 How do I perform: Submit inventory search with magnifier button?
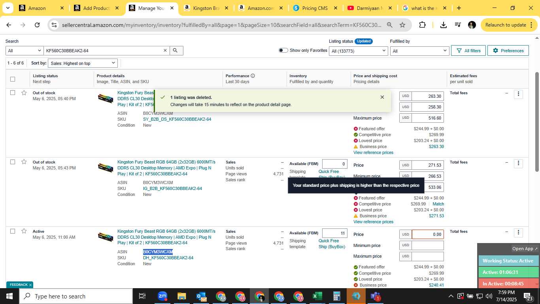pos(176,51)
